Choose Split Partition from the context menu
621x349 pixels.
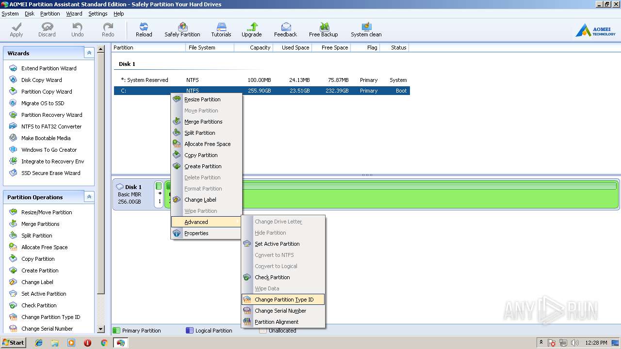coord(206,133)
